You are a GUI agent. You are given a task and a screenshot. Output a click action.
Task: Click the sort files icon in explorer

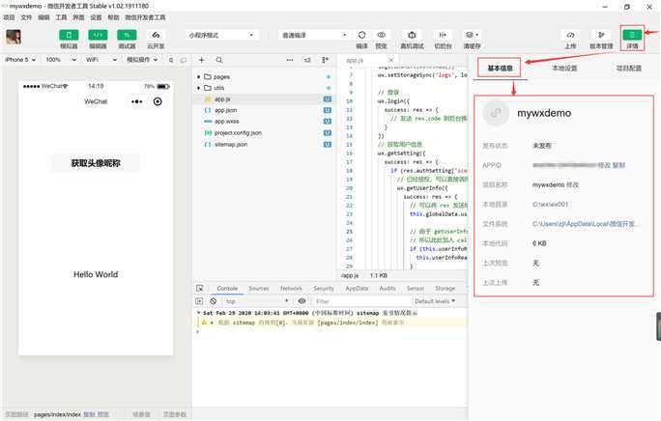[x=307, y=60]
